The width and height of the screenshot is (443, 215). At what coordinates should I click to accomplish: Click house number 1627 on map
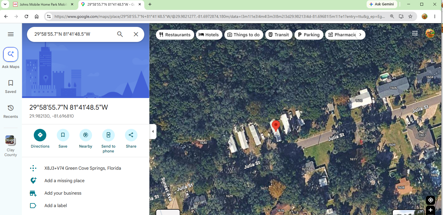pyautogui.click(x=264, y=188)
